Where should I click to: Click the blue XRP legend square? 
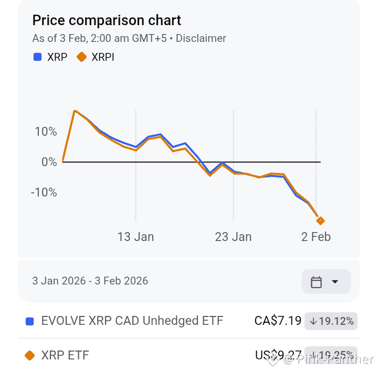[x=38, y=57]
